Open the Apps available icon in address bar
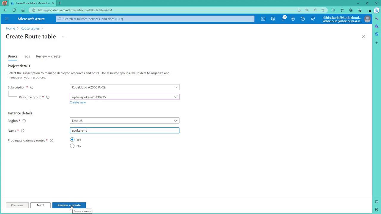 coord(299,10)
